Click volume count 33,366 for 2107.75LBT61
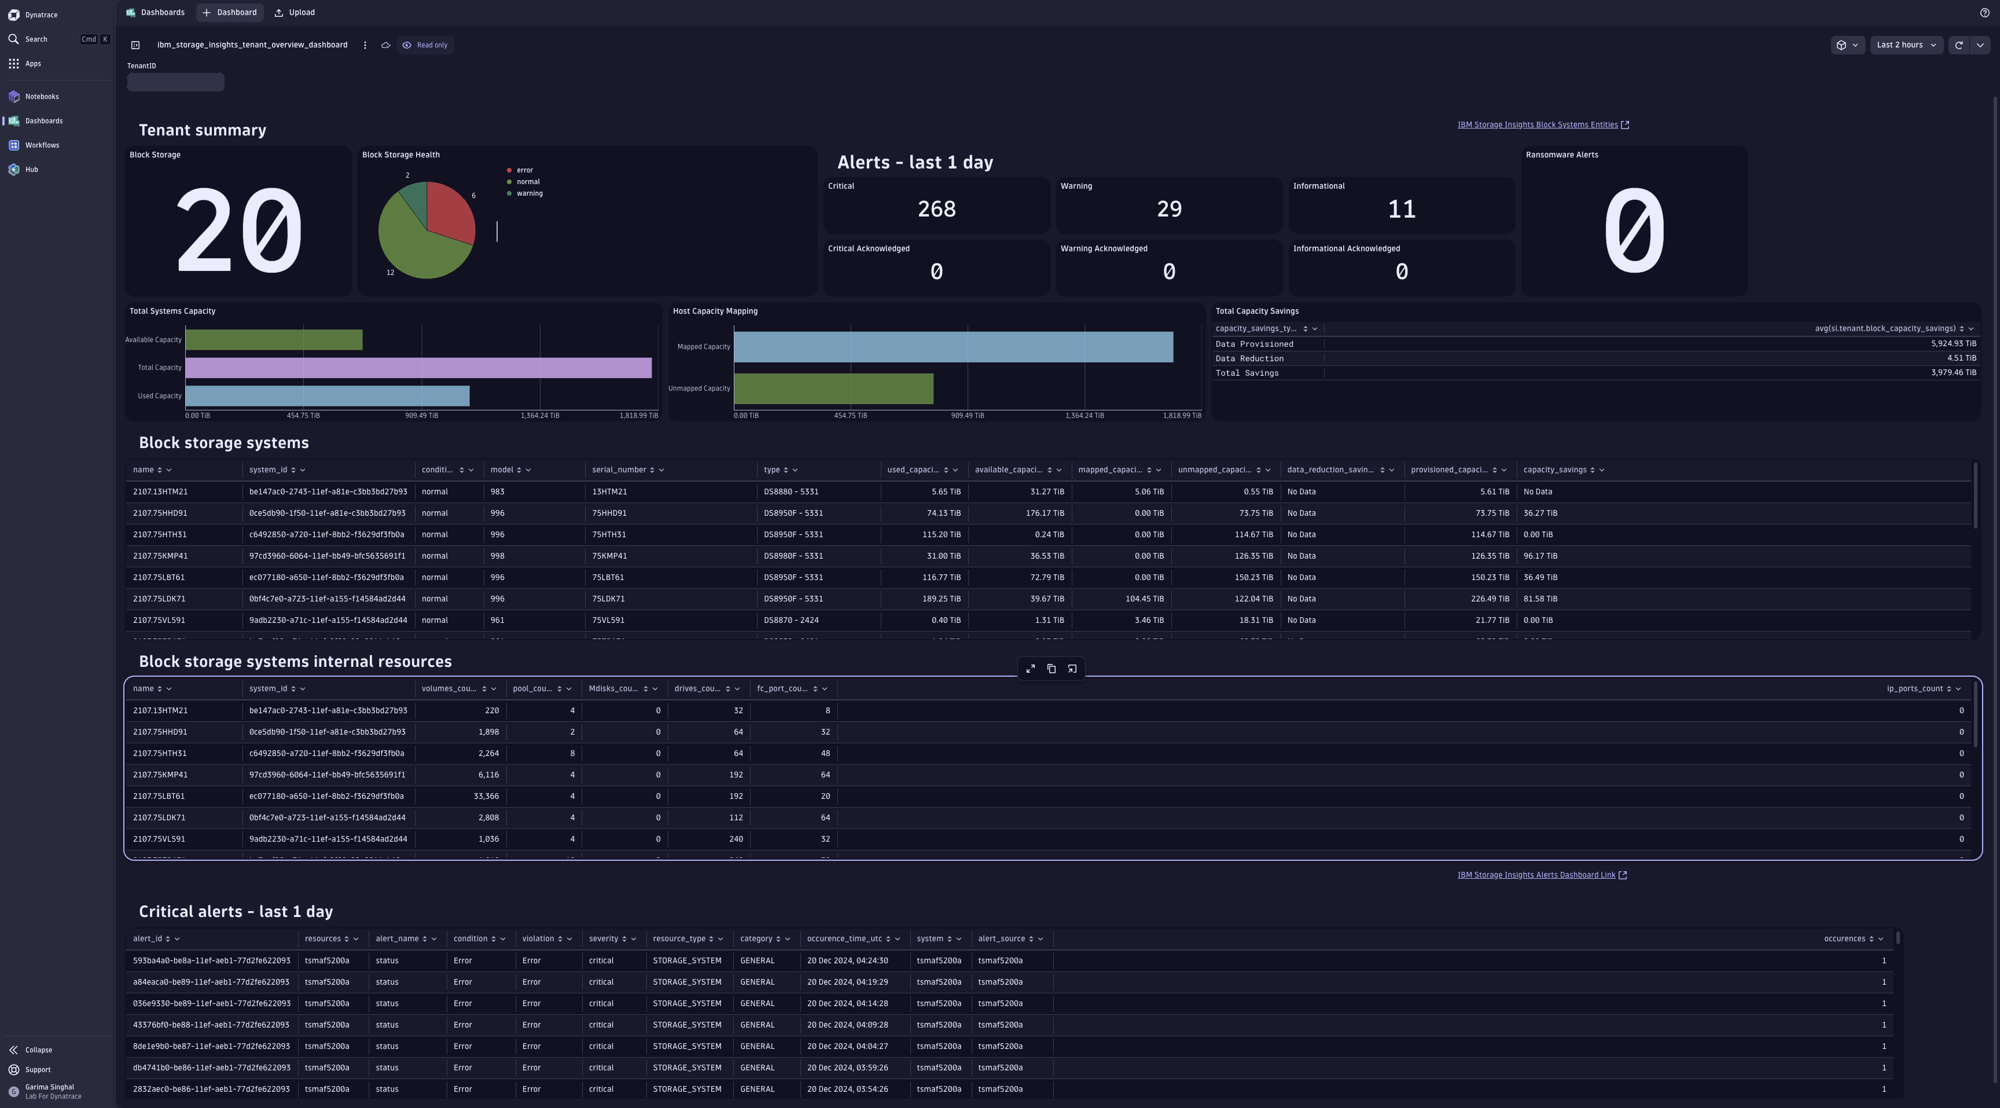Screen dimensions: 2000x1108 pyautogui.click(x=486, y=797)
